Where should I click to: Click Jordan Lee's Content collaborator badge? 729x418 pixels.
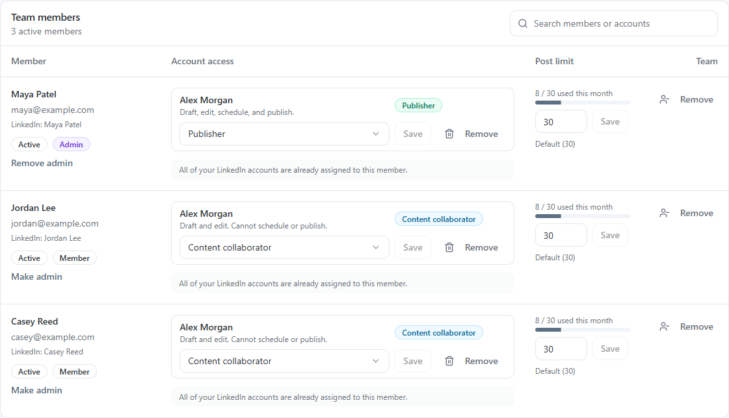(439, 219)
